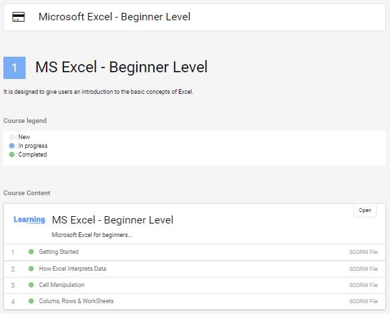390x314 pixels.
Task: Click the Completed legend text
Action: (x=32, y=155)
